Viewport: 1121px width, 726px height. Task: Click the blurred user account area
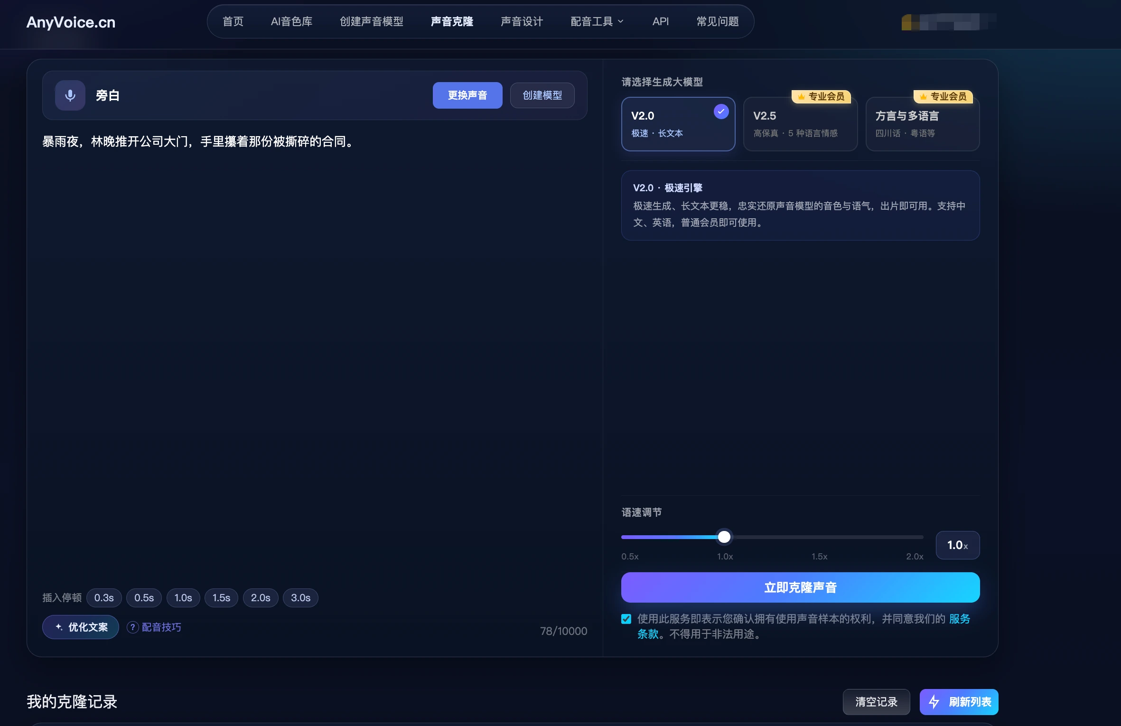(948, 22)
